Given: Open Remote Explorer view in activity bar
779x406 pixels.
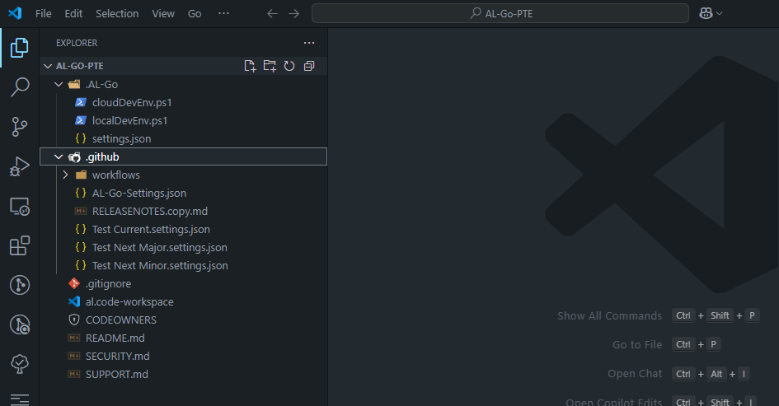Looking at the screenshot, I should pyautogui.click(x=20, y=206).
